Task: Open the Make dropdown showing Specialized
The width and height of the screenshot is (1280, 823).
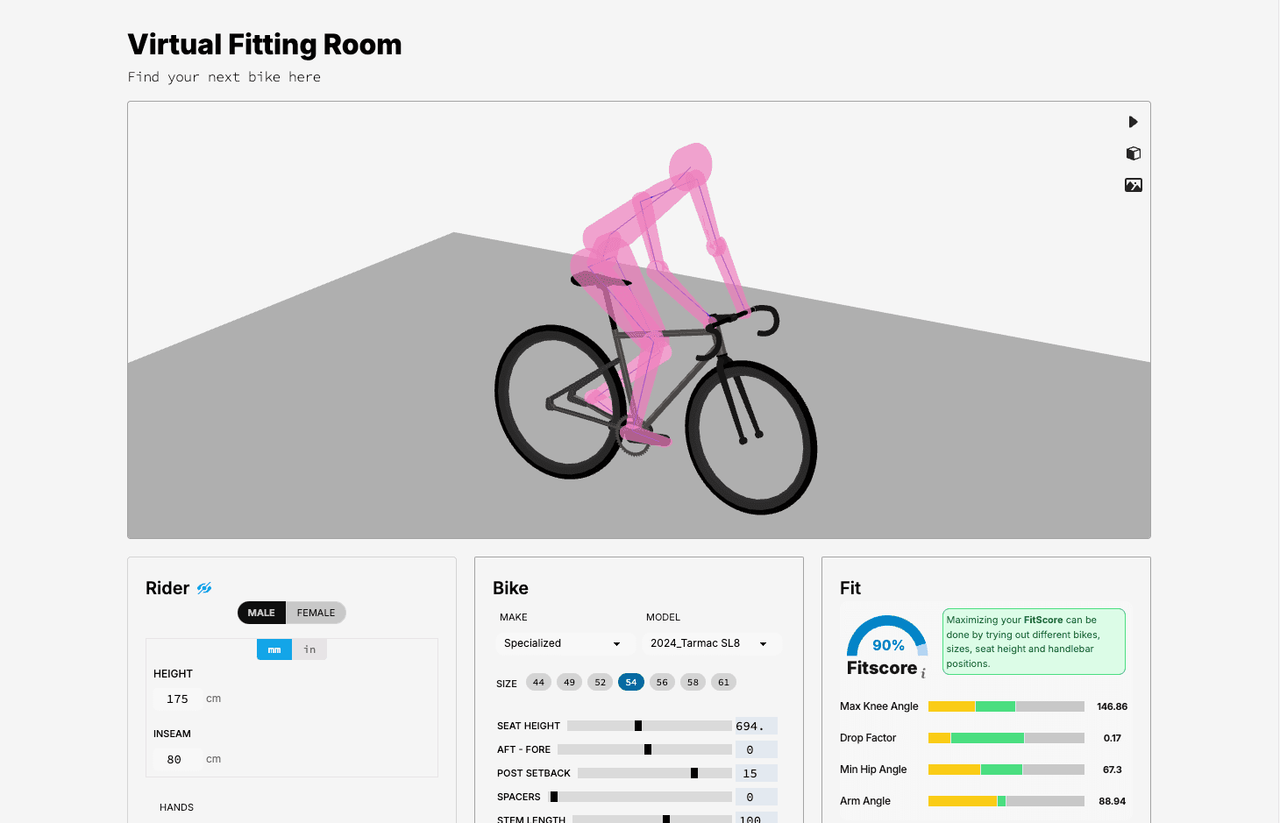Action: pos(562,643)
